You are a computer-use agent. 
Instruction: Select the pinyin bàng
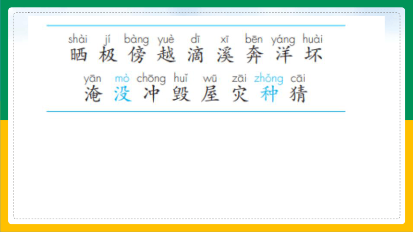point(136,40)
